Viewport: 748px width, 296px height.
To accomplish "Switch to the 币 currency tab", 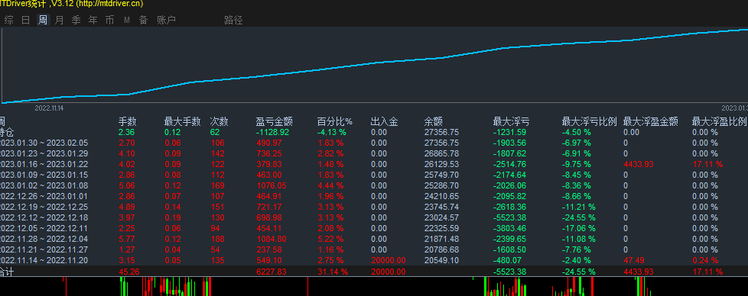I will (109, 20).
